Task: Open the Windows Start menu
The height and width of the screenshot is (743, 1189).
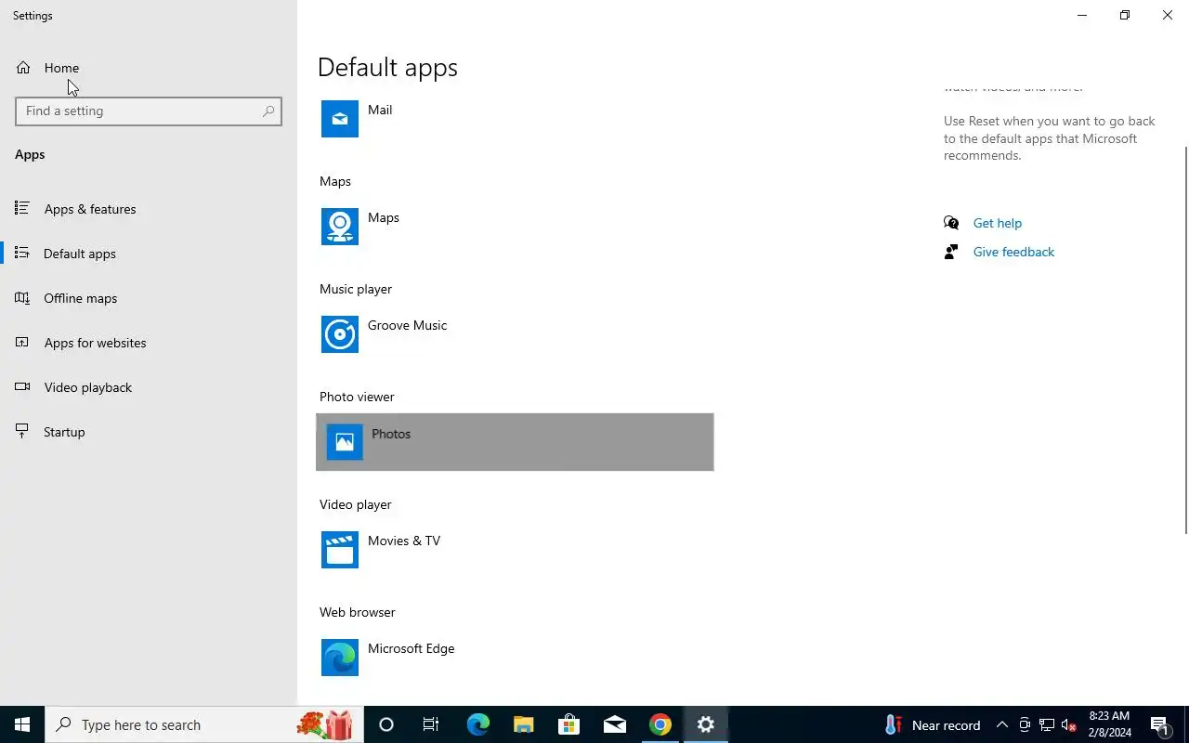Action: [x=22, y=724]
